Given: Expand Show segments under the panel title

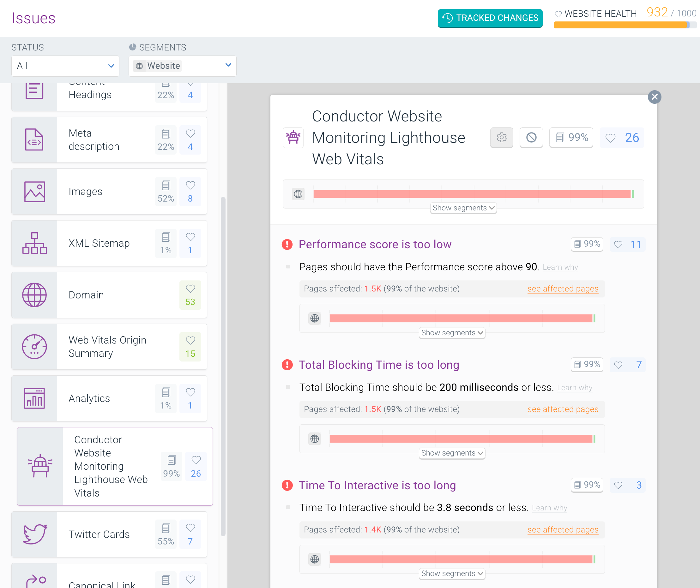Looking at the screenshot, I should (x=463, y=208).
